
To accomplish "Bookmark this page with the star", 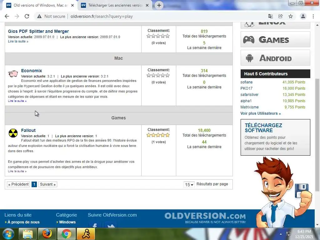I will click(291, 16).
